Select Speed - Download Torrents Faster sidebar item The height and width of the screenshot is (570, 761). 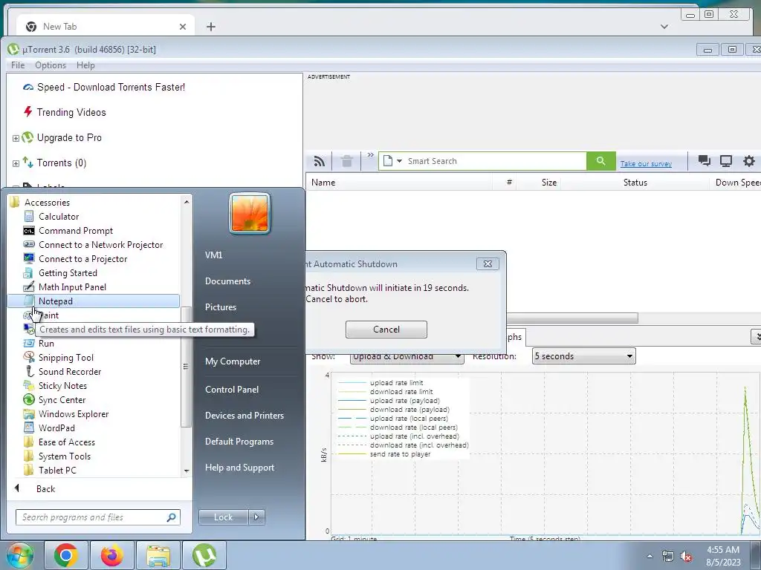(x=111, y=88)
